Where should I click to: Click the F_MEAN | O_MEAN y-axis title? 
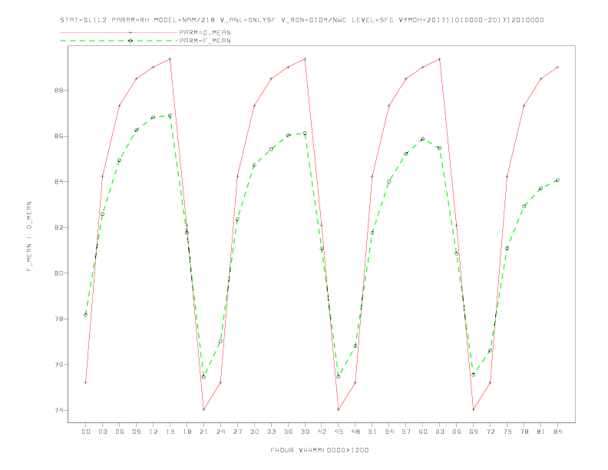(29, 237)
